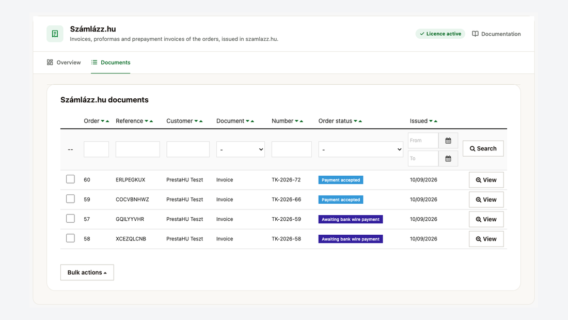The height and width of the screenshot is (320, 568).
Task: Focus the Reference filter input field
Action: (138, 149)
